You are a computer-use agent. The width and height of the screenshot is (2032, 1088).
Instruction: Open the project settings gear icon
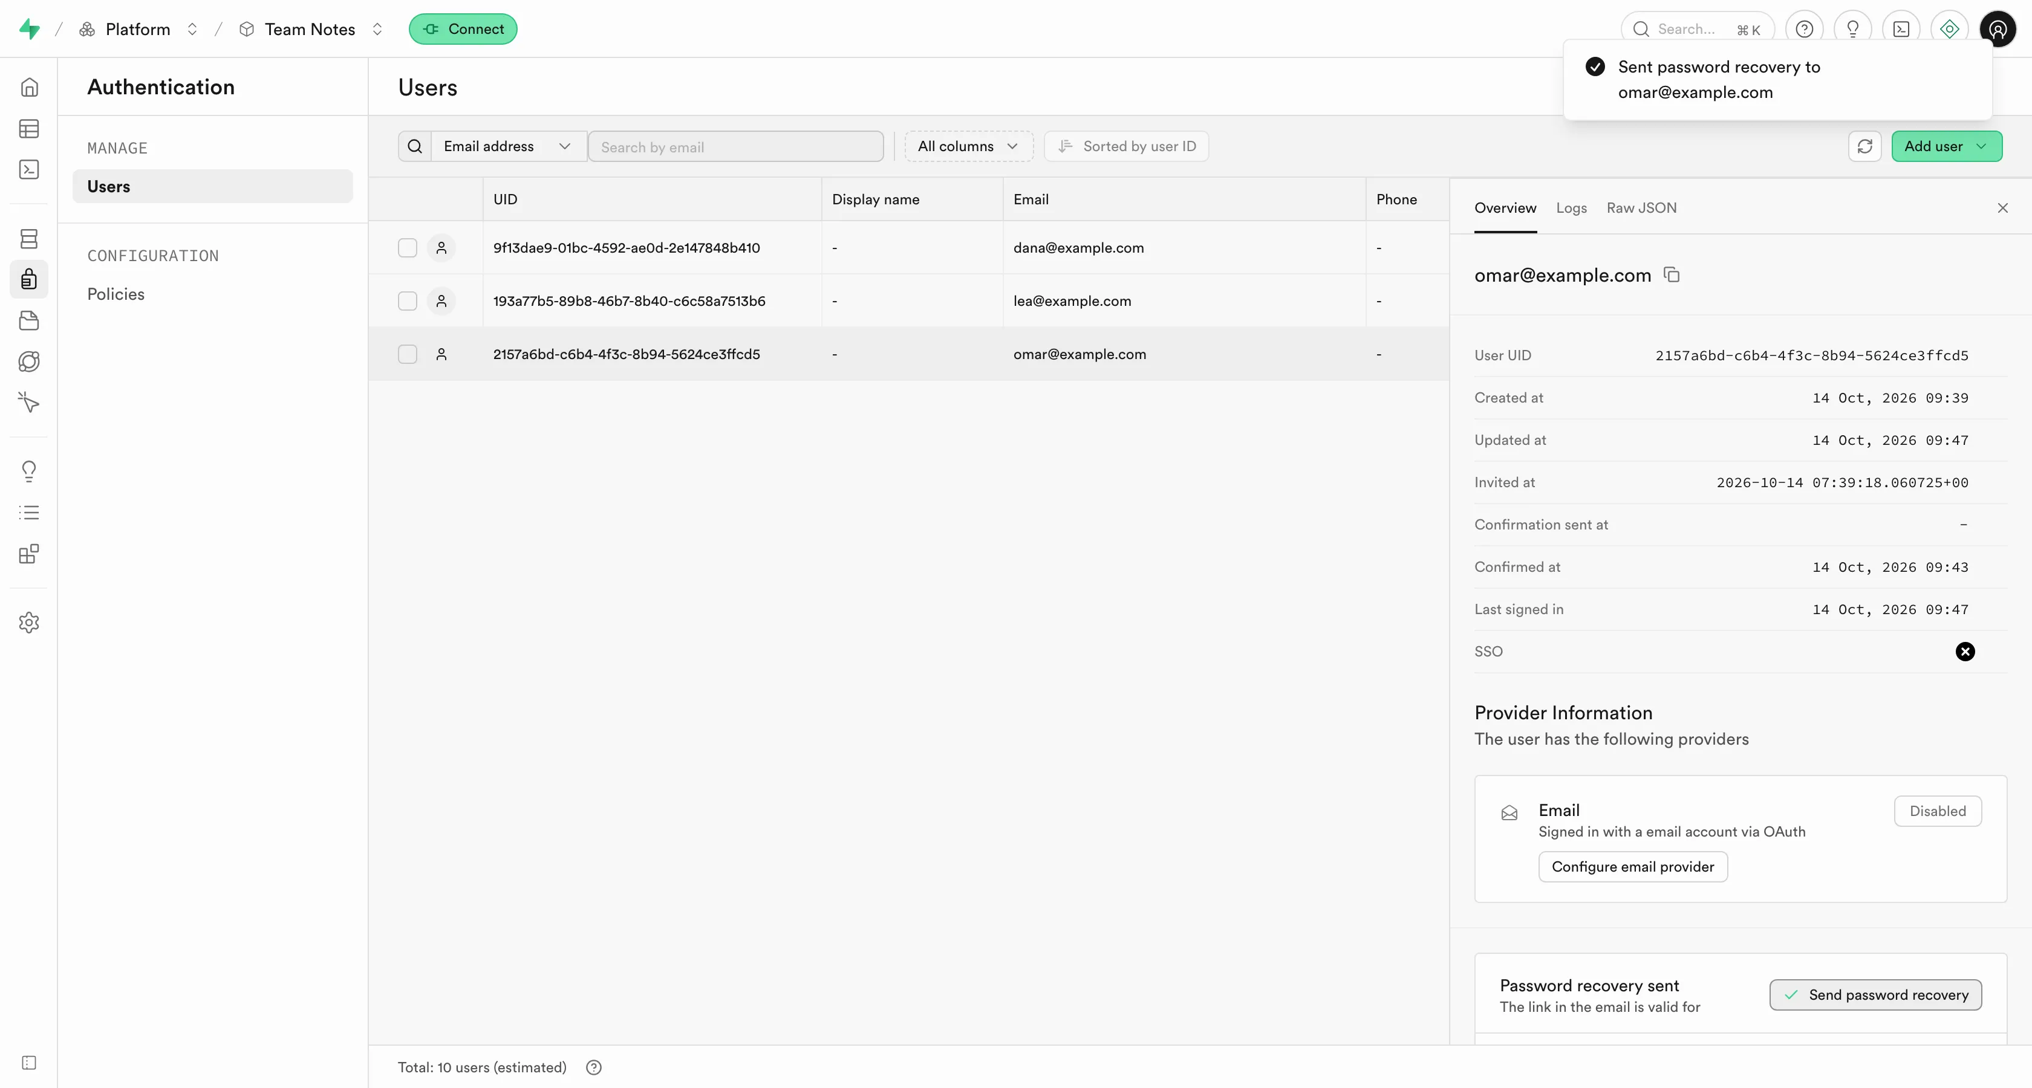29,623
